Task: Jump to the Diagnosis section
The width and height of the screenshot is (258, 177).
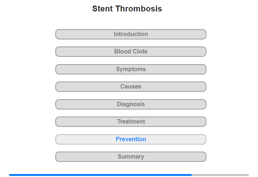Action: [130, 104]
